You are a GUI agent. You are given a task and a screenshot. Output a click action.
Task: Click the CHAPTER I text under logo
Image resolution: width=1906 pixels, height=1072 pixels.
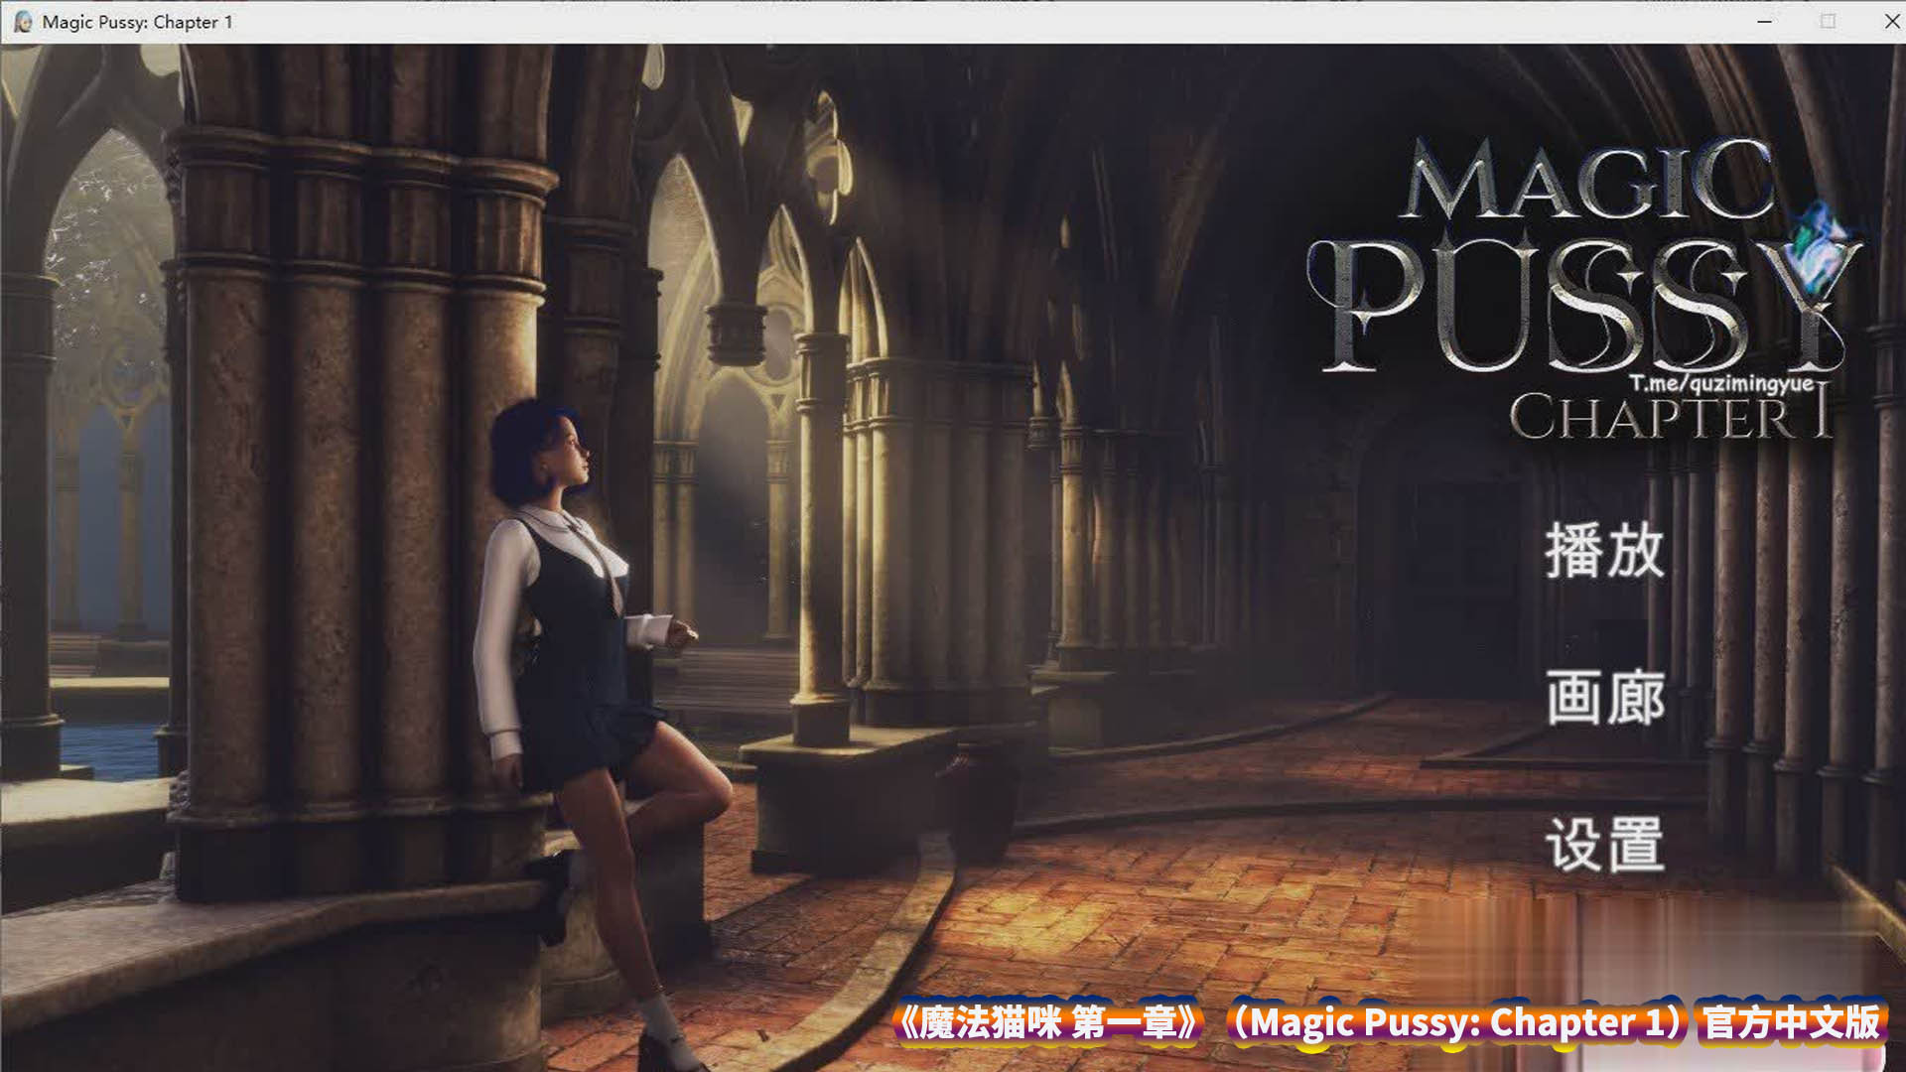[x=1670, y=418]
